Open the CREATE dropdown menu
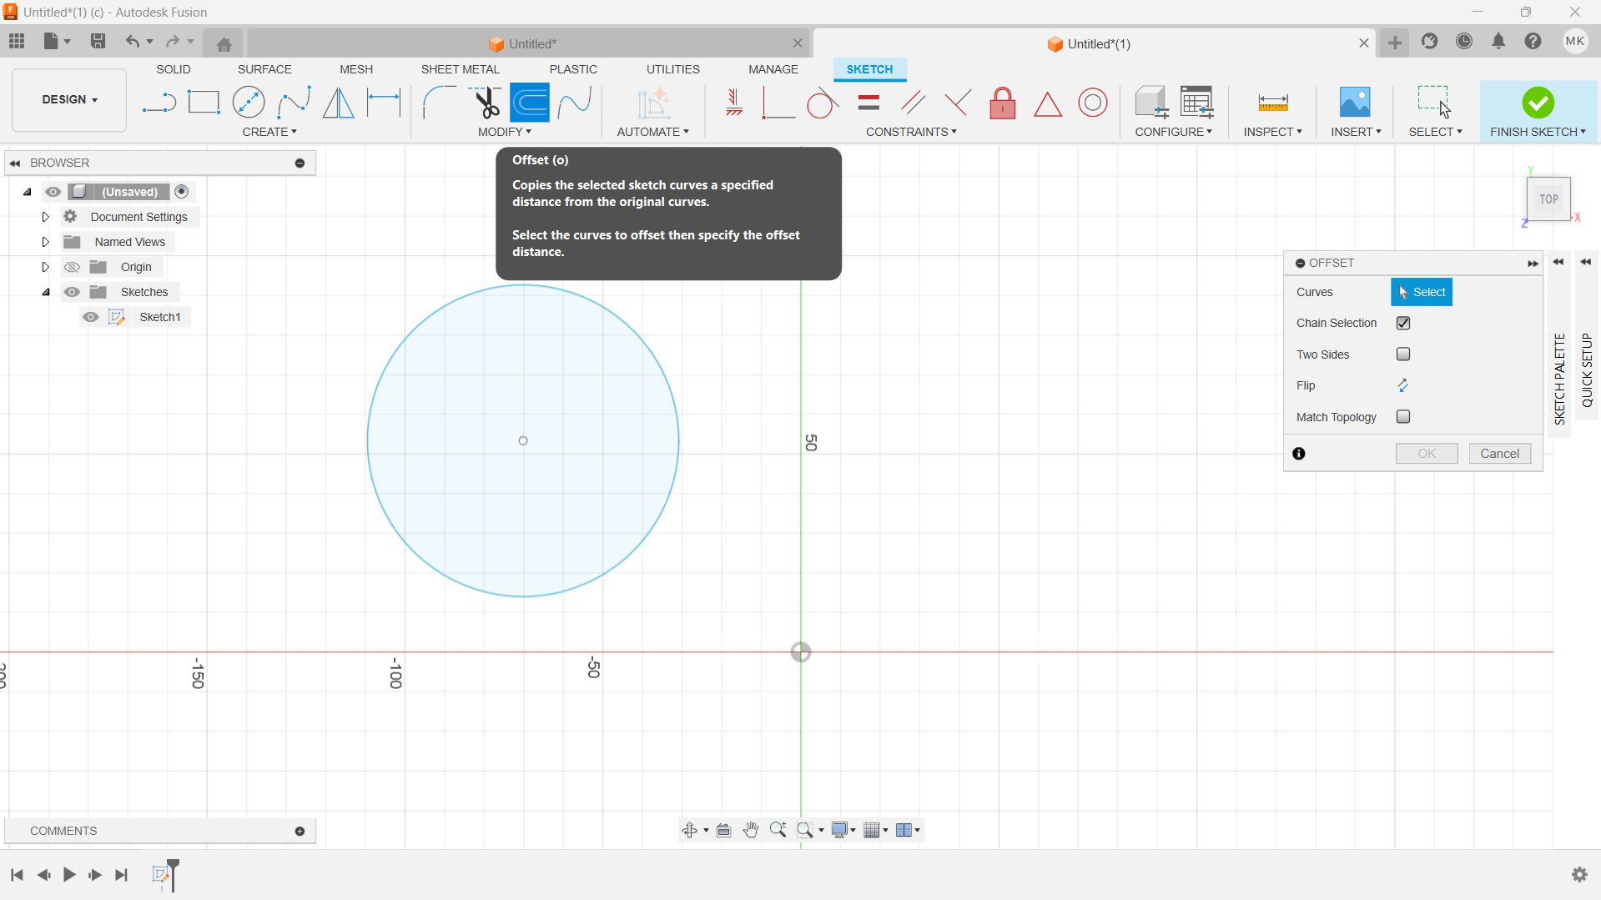The width and height of the screenshot is (1601, 900). click(269, 132)
